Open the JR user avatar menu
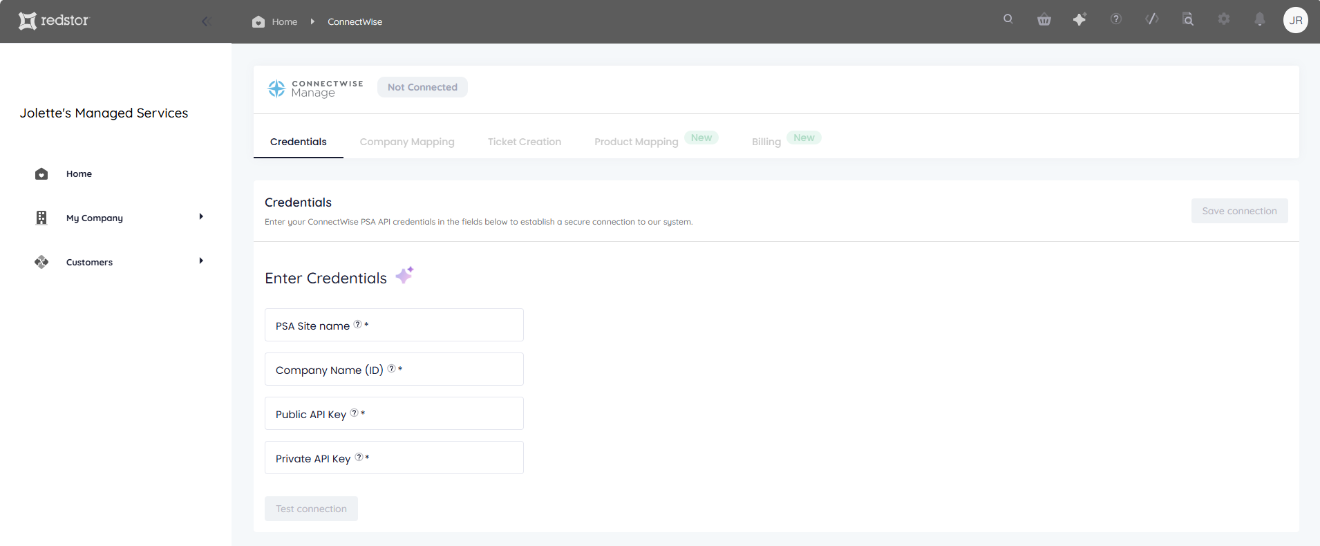The height and width of the screenshot is (546, 1320). tap(1296, 20)
